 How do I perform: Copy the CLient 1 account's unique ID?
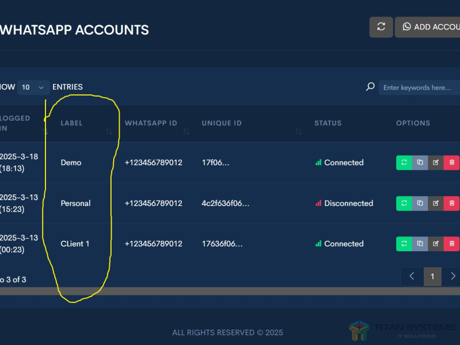coord(420,244)
